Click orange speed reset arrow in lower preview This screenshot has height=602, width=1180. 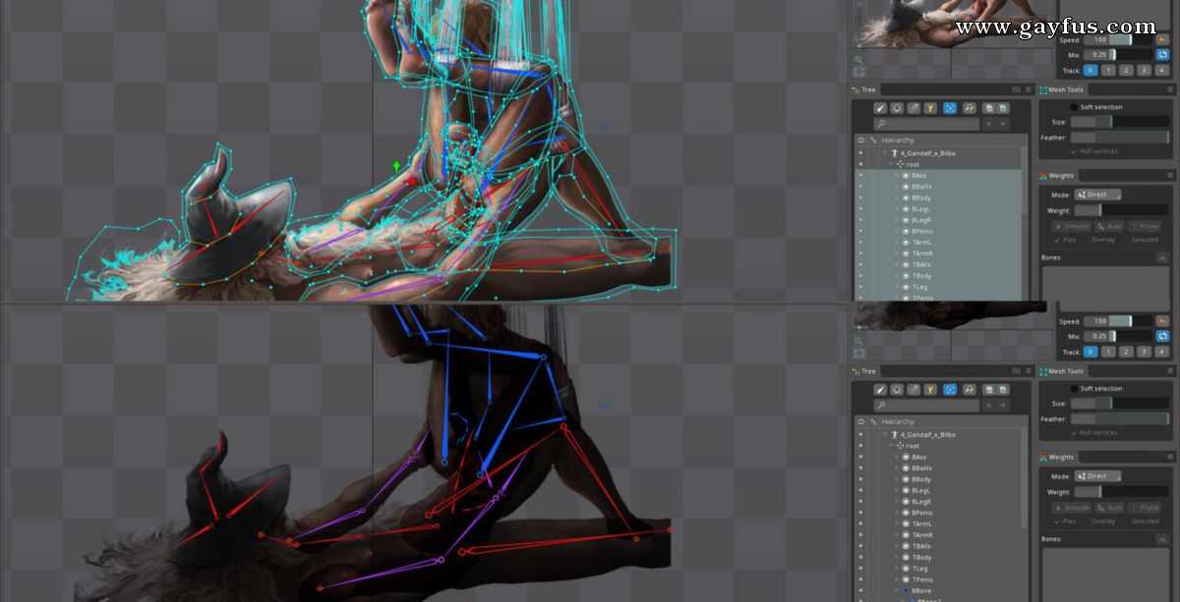click(x=1162, y=321)
